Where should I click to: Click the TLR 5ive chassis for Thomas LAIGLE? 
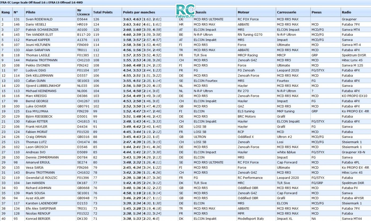(200, 55)
